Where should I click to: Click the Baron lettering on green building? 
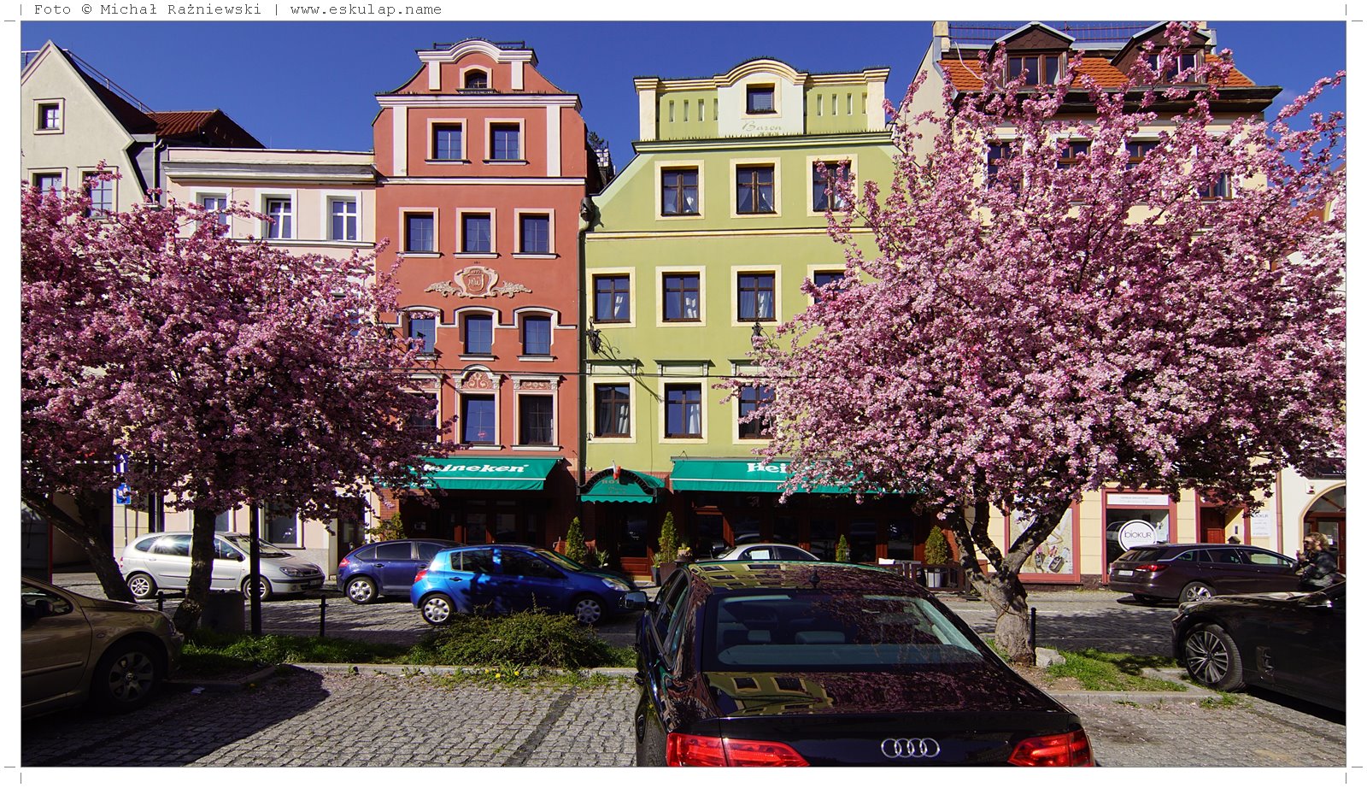(761, 126)
